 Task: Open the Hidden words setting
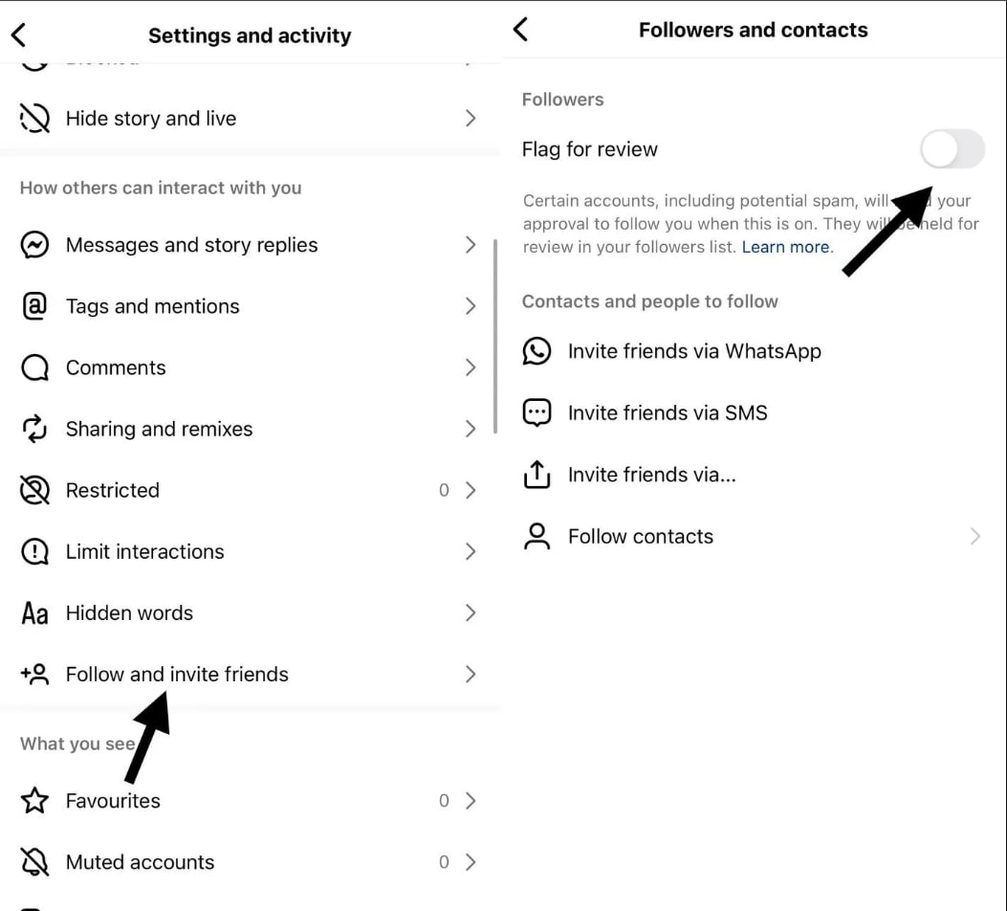tap(251, 612)
